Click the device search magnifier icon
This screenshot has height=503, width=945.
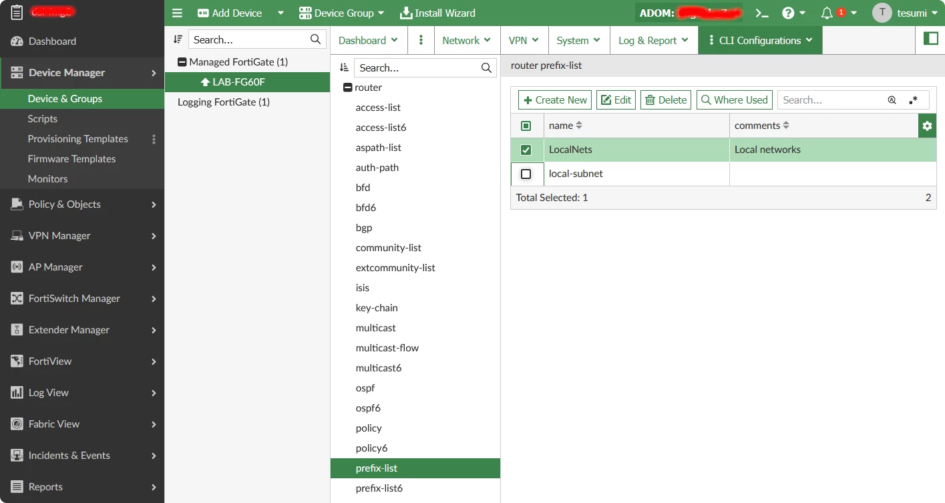[316, 39]
